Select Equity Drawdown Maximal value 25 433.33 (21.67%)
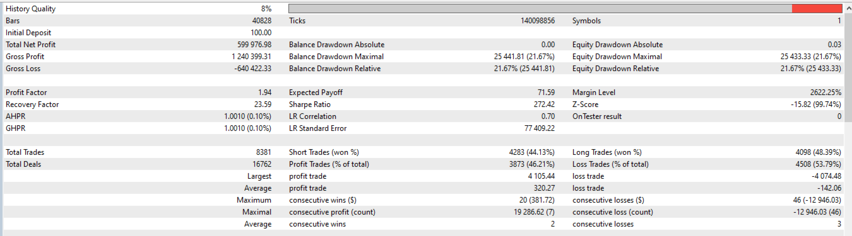The image size is (852, 236). tap(811, 57)
